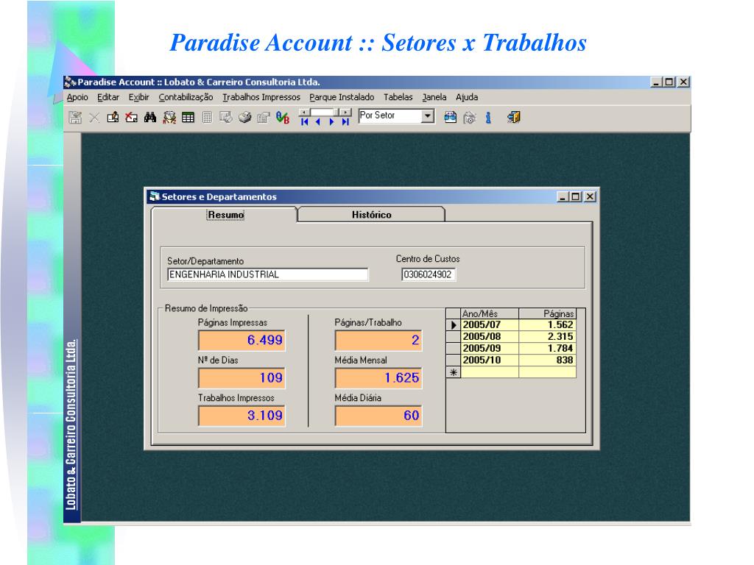The width and height of the screenshot is (754, 565).
Task: Click the report preview icon beside calculator
Action: 225,117
